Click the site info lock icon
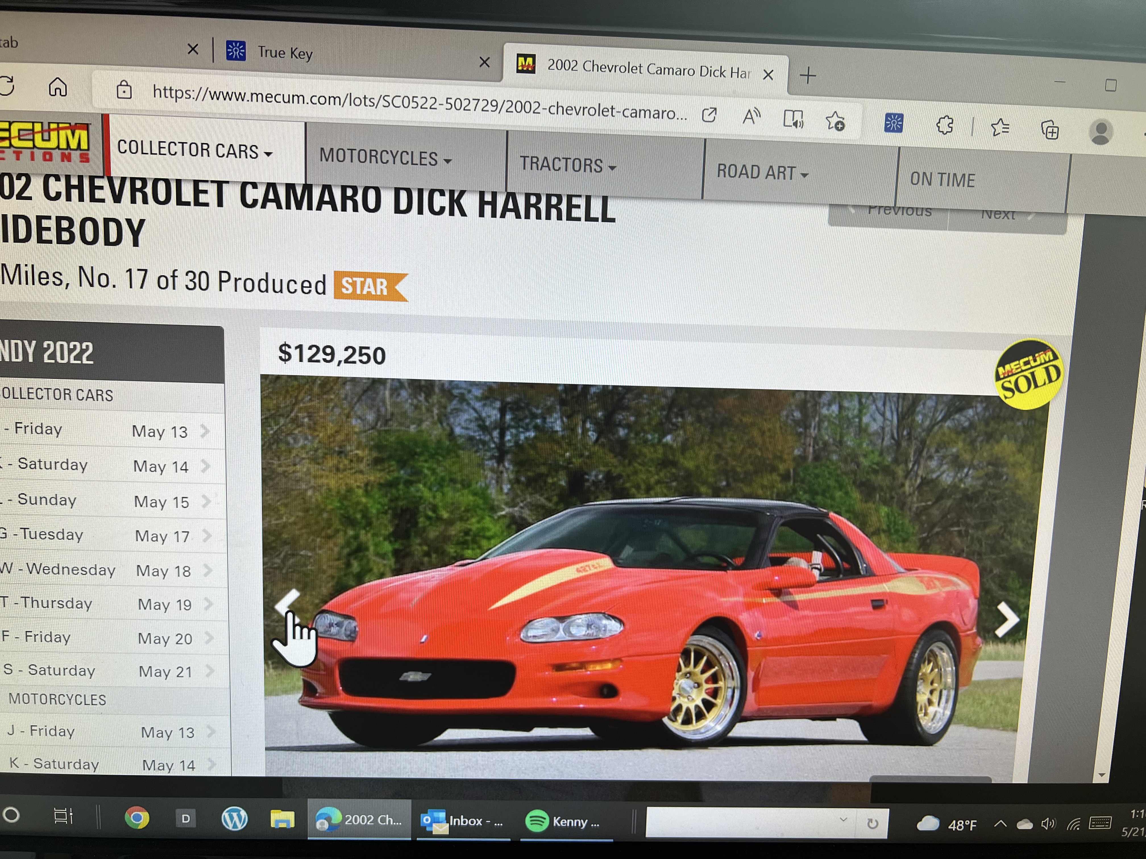Screen dimensions: 1146x859 124,89
